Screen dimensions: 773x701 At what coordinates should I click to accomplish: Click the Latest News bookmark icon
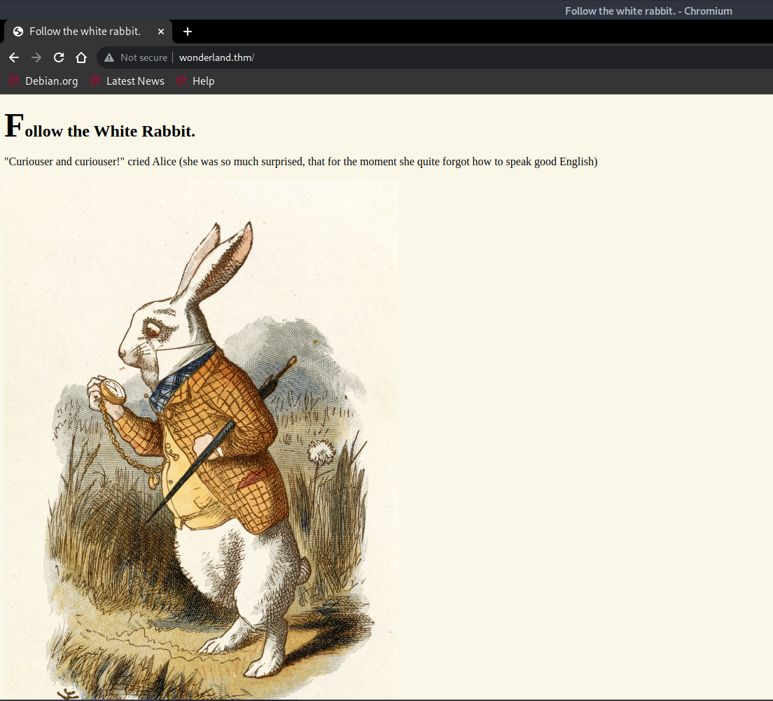[x=95, y=81]
